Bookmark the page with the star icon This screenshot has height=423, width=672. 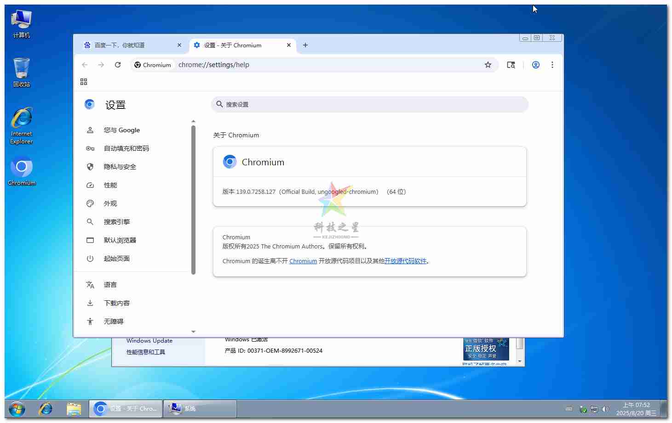tap(488, 65)
